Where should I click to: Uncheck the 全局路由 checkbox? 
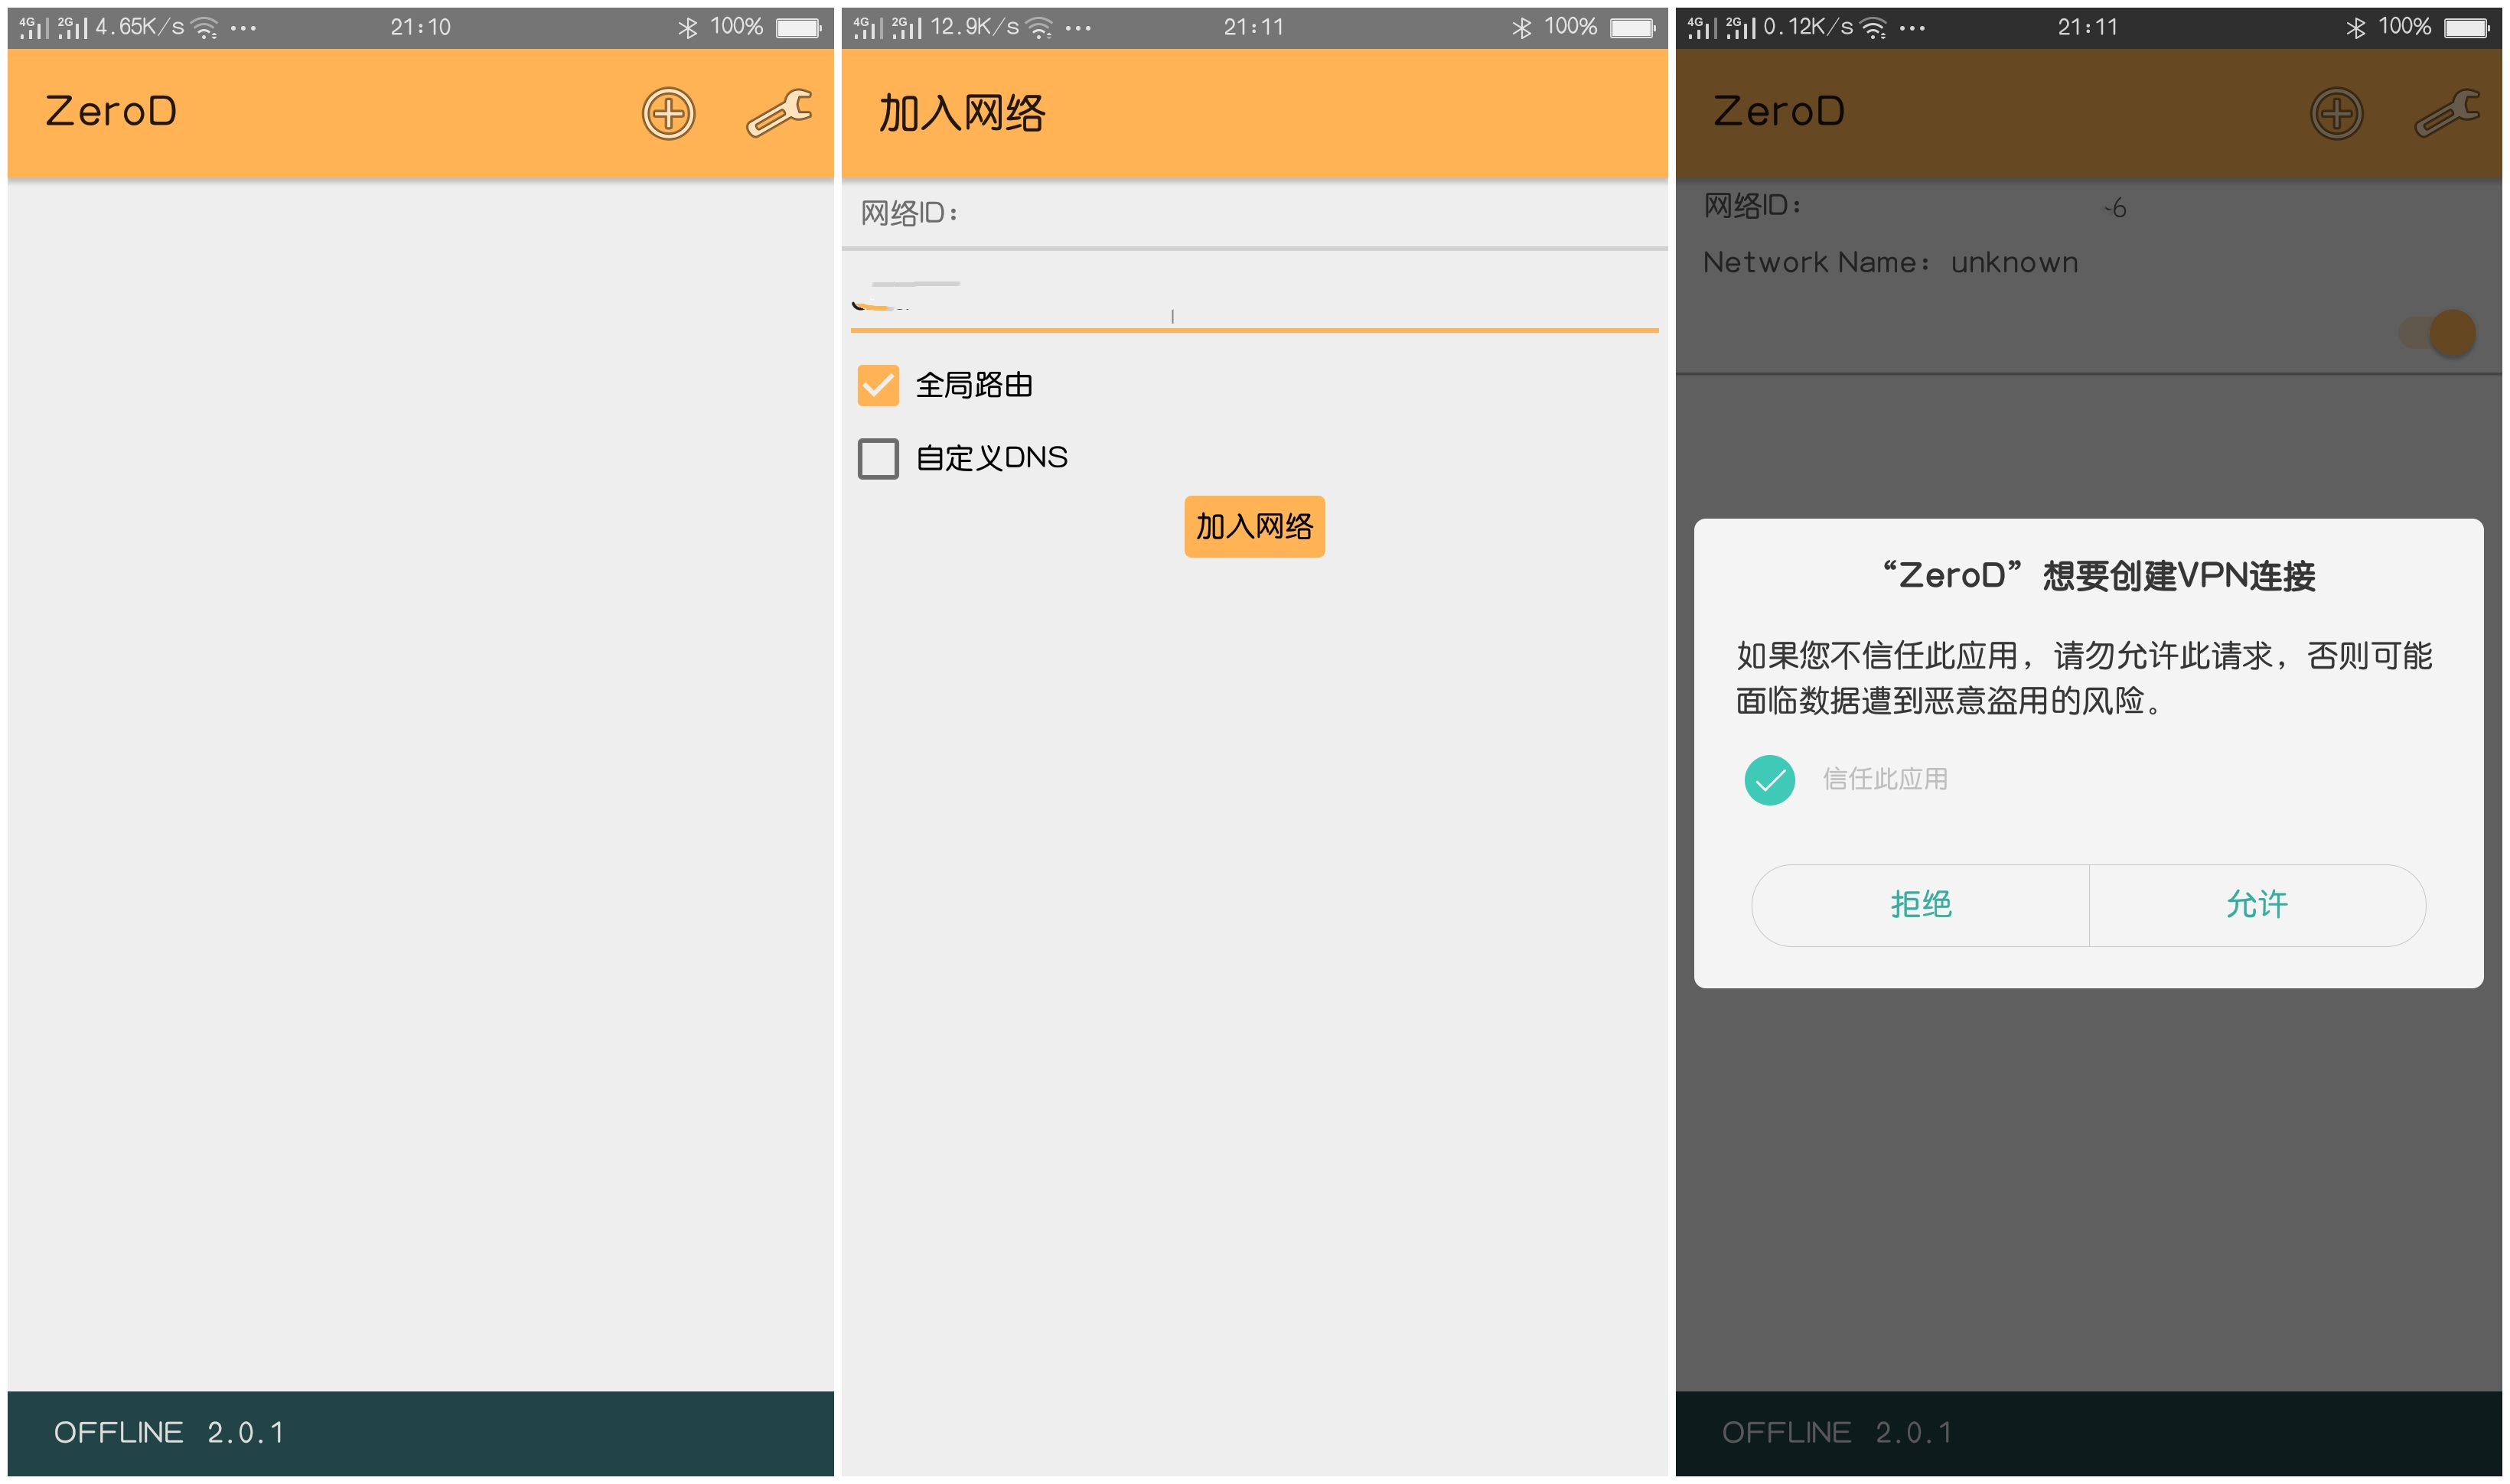[x=878, y=385]
